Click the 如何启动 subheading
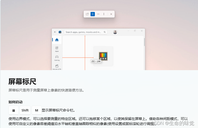198x128 pixels. [x=16, y=102]
